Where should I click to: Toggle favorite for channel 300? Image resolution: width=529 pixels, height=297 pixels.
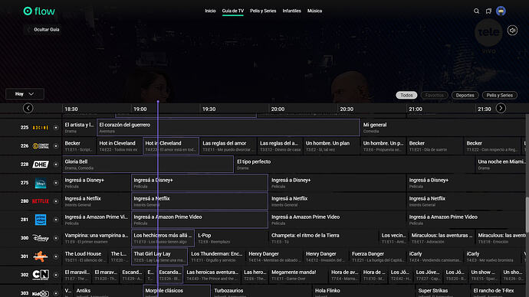coord(56,238)
